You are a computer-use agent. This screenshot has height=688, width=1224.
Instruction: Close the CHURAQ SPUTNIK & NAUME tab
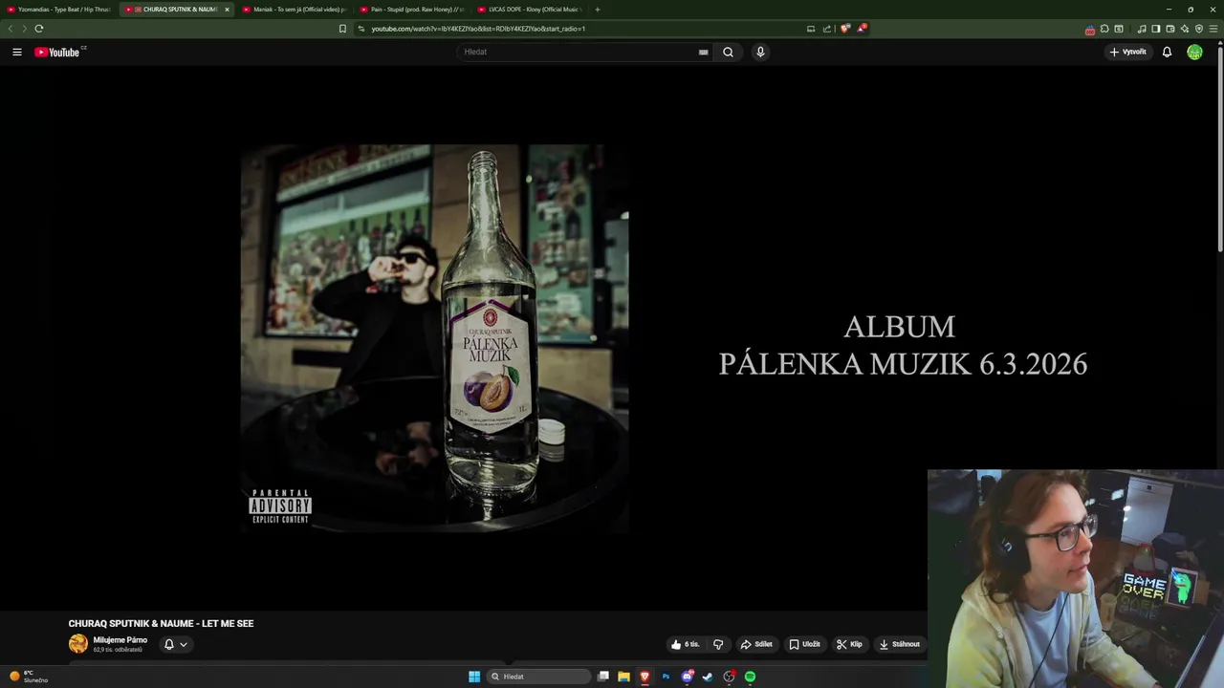227,10
